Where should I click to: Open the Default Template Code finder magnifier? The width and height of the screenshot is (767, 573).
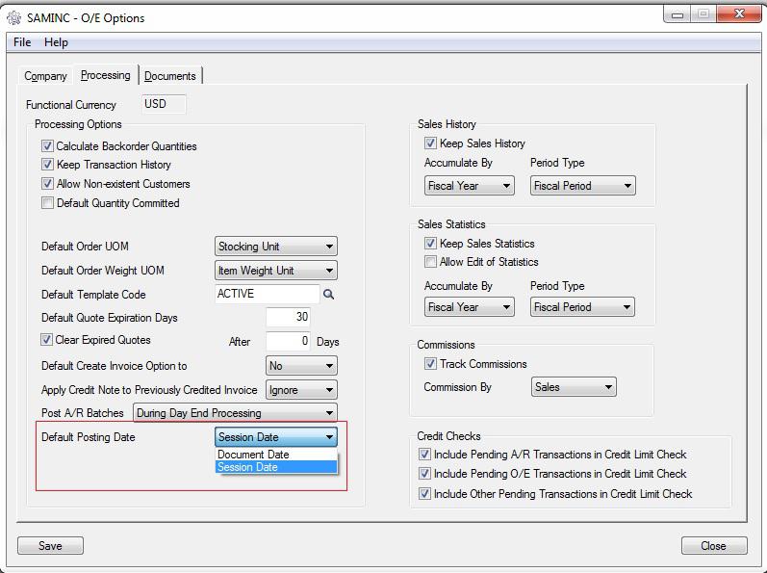[329, 294]
